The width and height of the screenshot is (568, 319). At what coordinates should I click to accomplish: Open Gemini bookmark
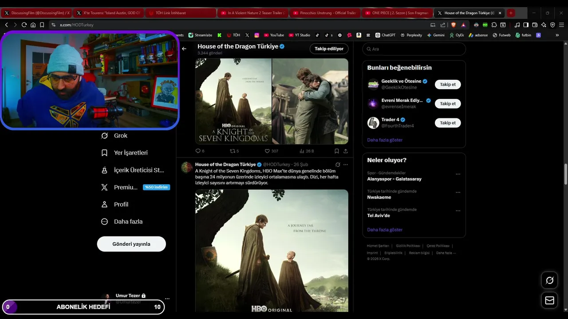(x=435, y=35)
